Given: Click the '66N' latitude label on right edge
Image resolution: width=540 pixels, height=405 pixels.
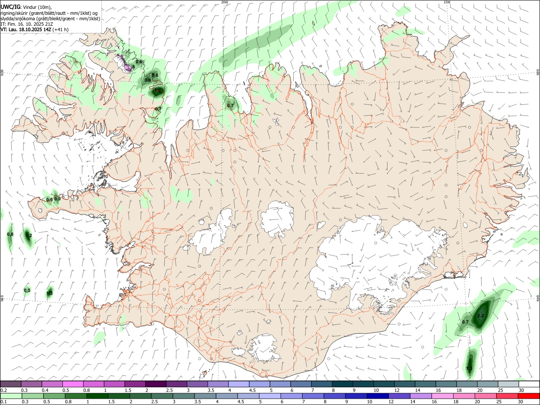Looking at the screenshot, I should coord(538,73).
